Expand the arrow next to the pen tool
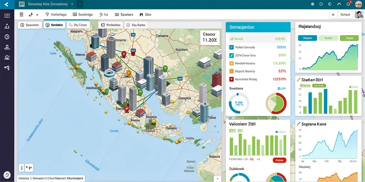 (37, 15)
